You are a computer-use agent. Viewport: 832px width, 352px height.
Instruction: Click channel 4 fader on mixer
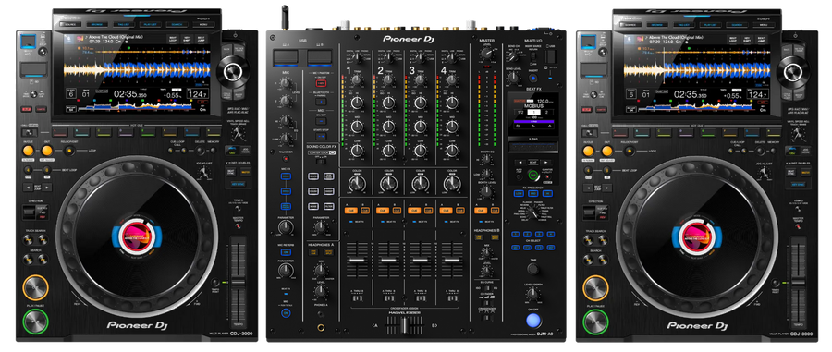[452, 261]
